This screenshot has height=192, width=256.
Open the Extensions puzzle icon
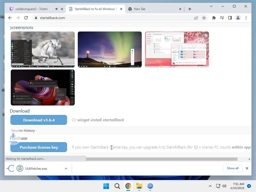(x=214, y=18)
